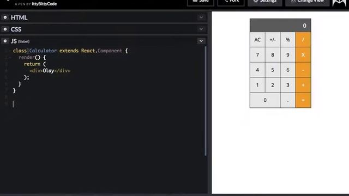Image resolution: width=349 pixels, height=196 pixels.
Task: Expand the HTML panel chevron
Action: 201,17
